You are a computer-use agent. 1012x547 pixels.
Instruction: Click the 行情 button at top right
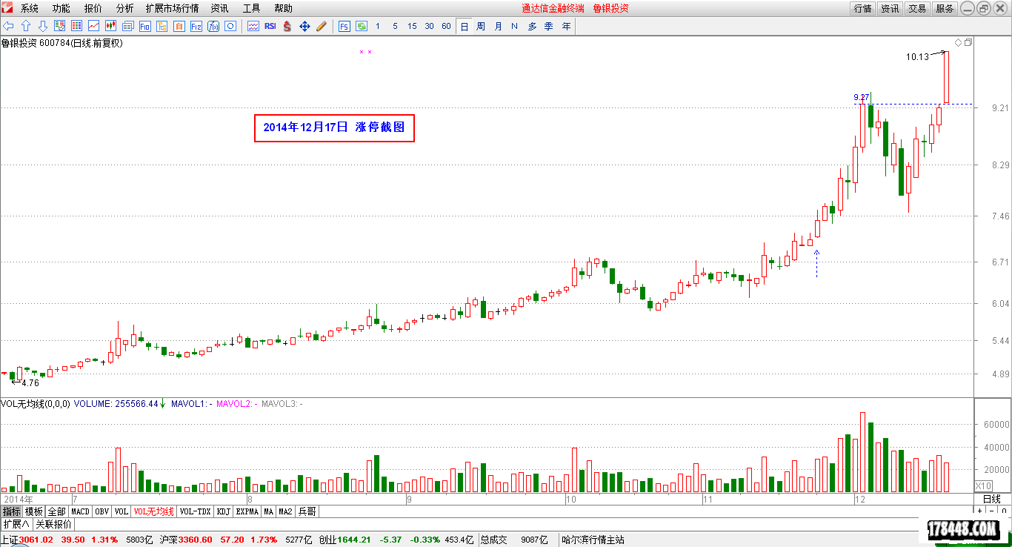point(862,8)
